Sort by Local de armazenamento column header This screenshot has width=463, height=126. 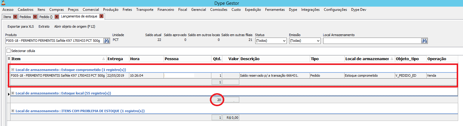coord(369,59)
